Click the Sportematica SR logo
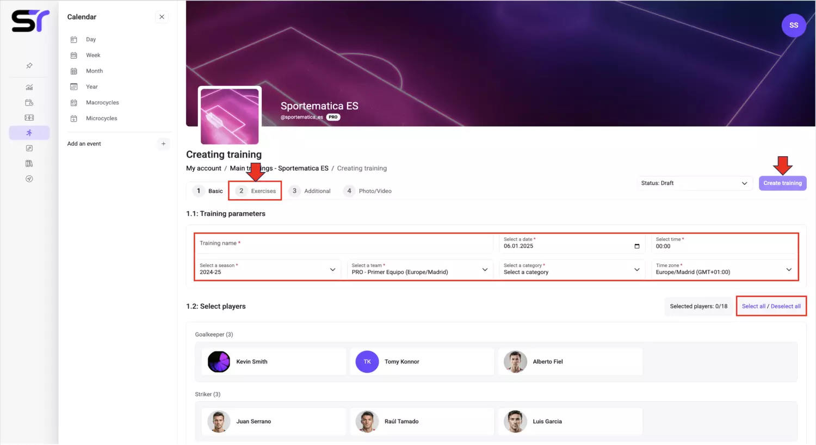 tap(30, 21)
